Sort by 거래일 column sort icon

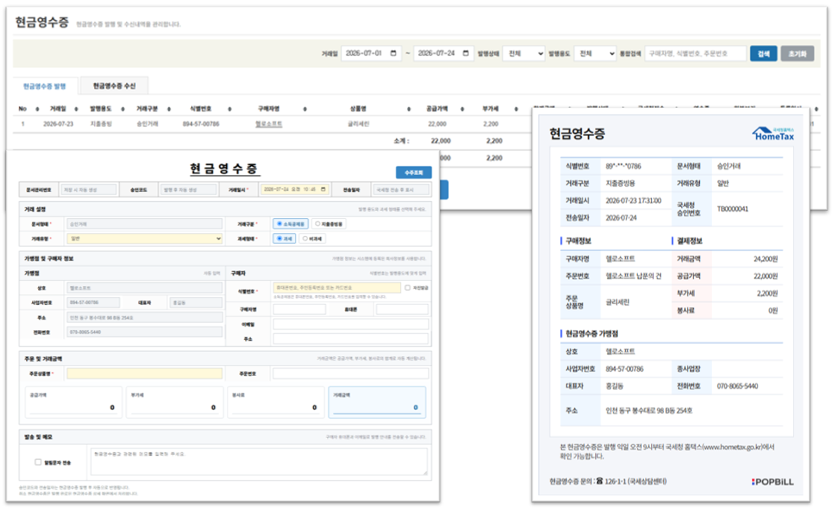pos(76,109)
